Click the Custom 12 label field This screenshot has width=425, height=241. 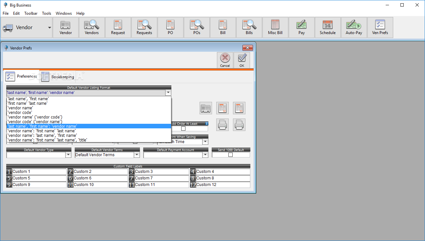tap(223, 185)
